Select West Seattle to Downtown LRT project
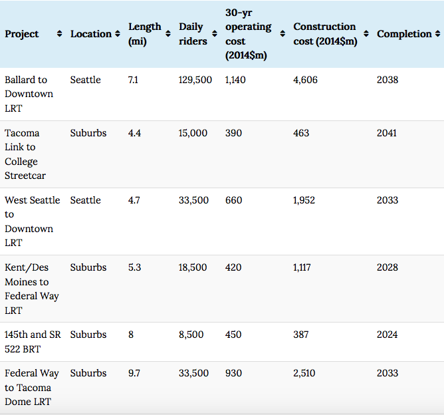This screenshot has height=415, width=444. pyautogui.click(x=31, y=221)
